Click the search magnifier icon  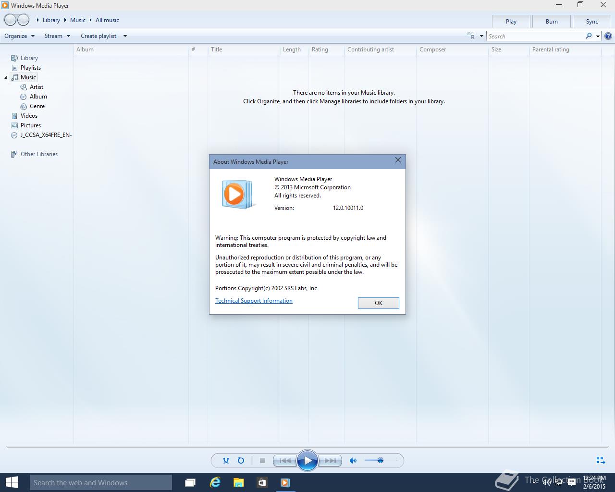(589, 36)
